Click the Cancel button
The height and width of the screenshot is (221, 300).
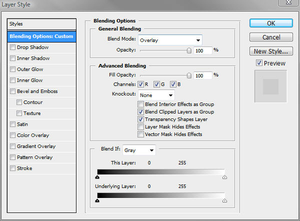click(271, 37)
